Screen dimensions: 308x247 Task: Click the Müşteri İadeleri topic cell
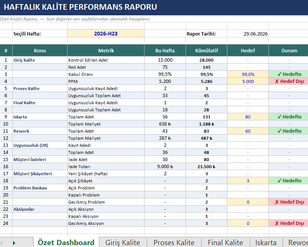(40, 159)
